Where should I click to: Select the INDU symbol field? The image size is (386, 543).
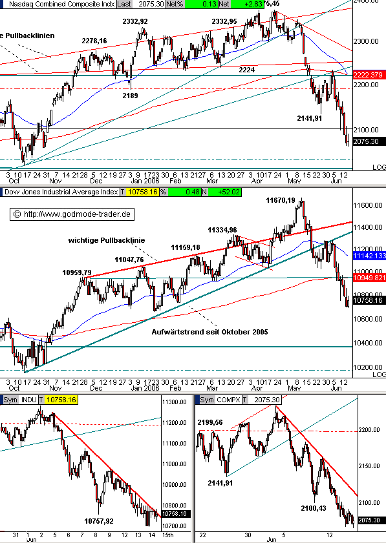click(29, 400)
